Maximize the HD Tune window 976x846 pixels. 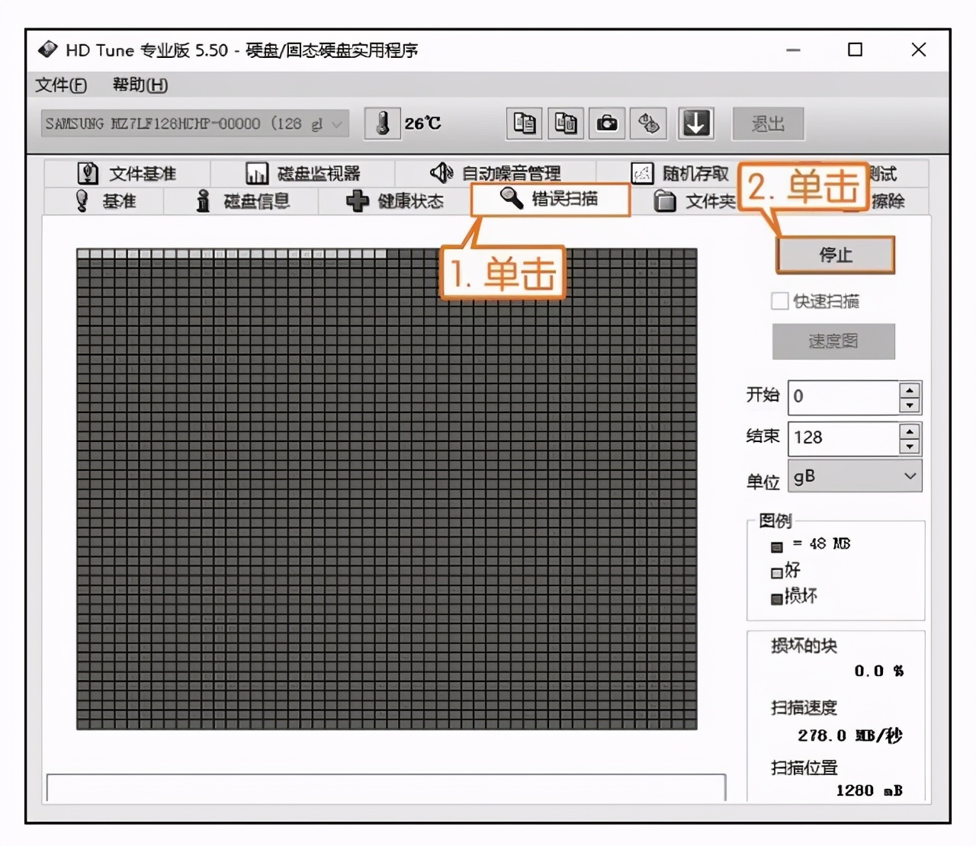click(856, 50)
